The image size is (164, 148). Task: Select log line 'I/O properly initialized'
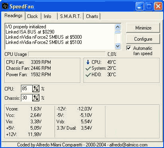[x=26, y=27]
